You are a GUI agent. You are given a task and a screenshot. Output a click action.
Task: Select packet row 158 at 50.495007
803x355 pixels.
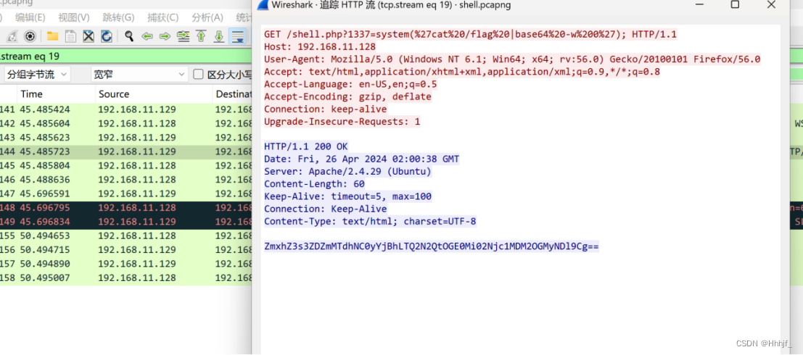point(125,278)
